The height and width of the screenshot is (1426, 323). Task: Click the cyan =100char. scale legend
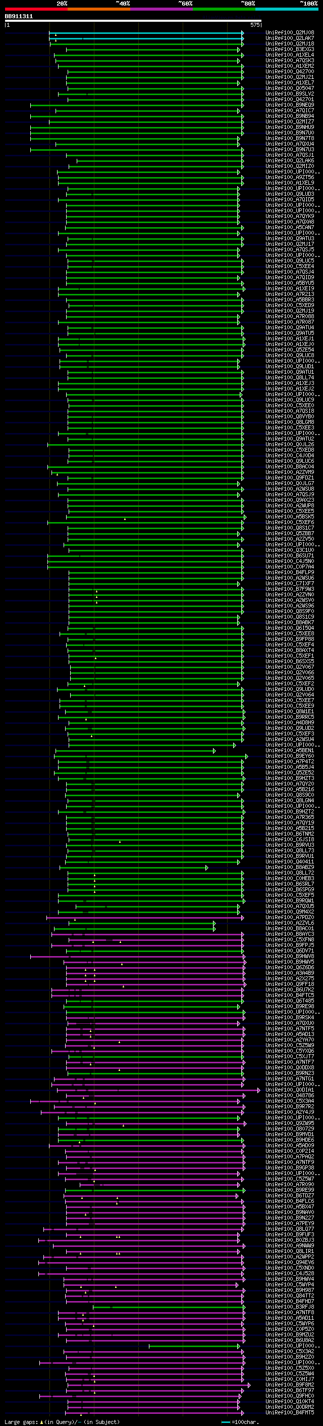[x=240, y=1421]
